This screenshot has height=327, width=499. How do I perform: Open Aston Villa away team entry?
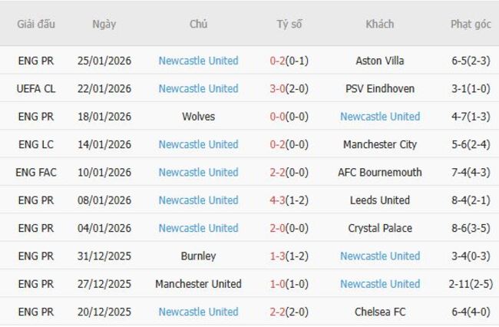click(380, 61)
